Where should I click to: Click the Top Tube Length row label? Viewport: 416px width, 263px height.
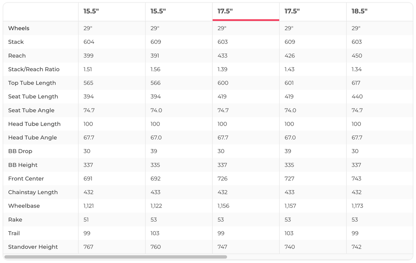32,83
